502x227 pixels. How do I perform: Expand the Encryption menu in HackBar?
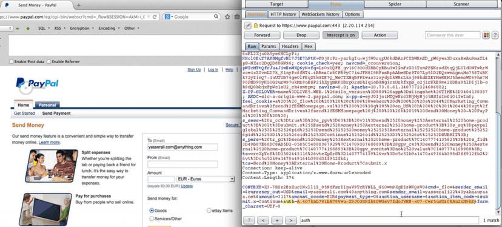point(82,28)
